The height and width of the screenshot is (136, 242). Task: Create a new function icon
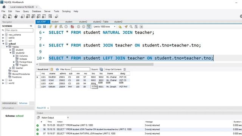44,16
